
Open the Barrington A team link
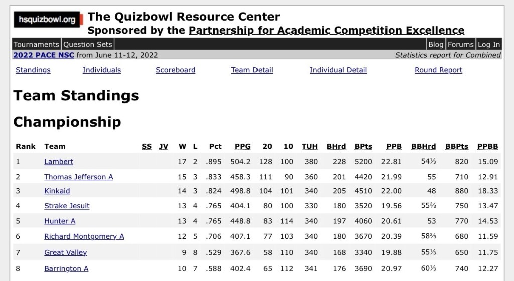(x=66, y=268)
